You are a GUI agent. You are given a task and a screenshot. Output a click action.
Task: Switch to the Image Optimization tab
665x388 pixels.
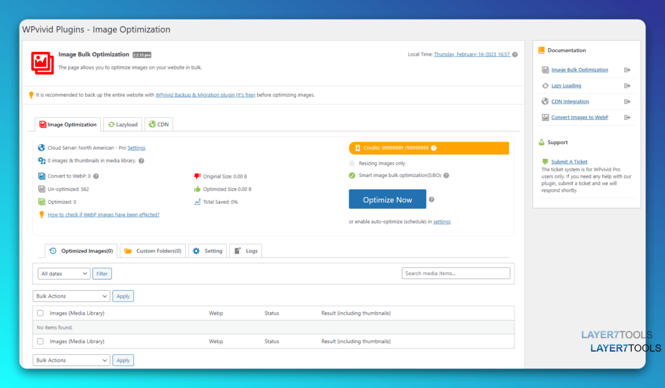tap(68, 125)
